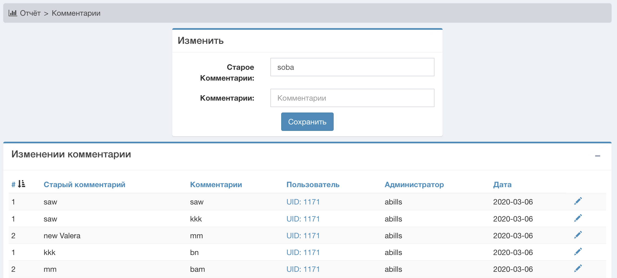
Task: Click the report chart icon in breadcrumb
Action: [13, 13]
